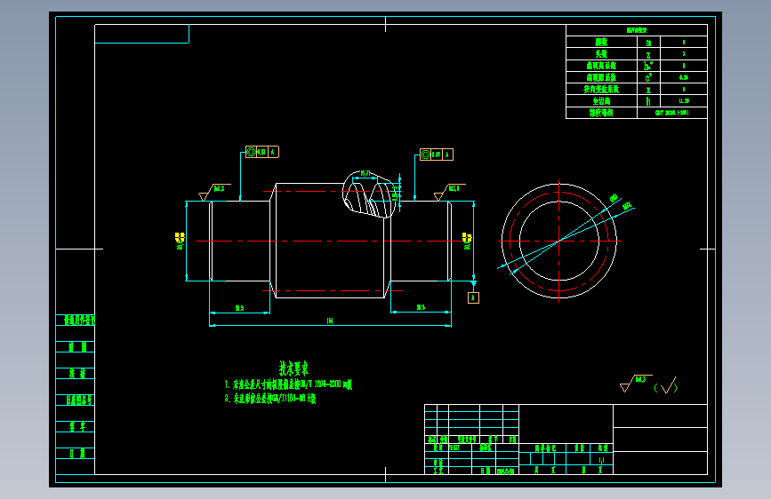Viewport: 771px width, 499px height.
Task: Select the left concentricity tolerance frame
Action: pyautogui.click(x=262, y=152)
